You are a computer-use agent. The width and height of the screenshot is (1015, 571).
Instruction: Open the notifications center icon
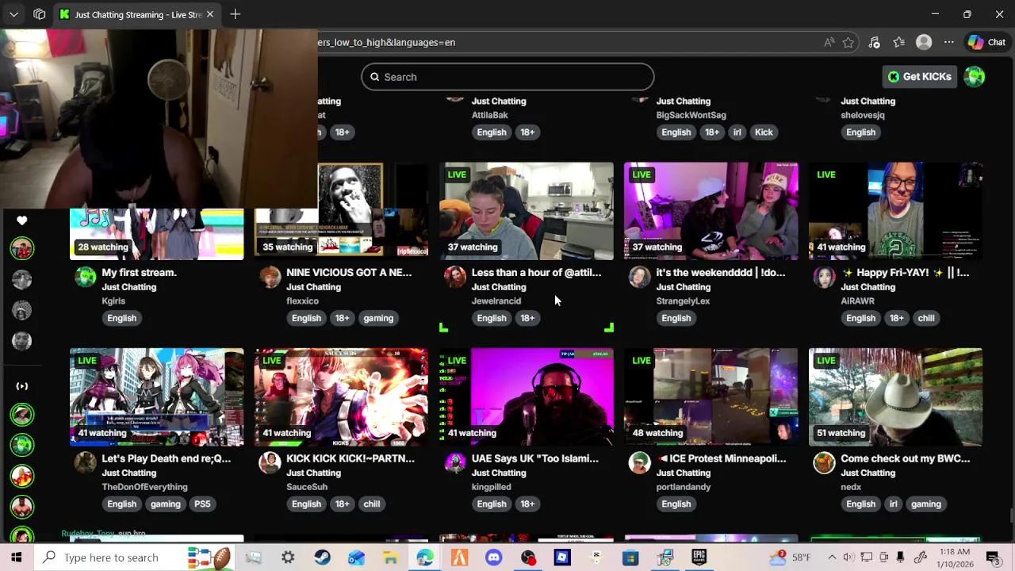click(992, 558)
